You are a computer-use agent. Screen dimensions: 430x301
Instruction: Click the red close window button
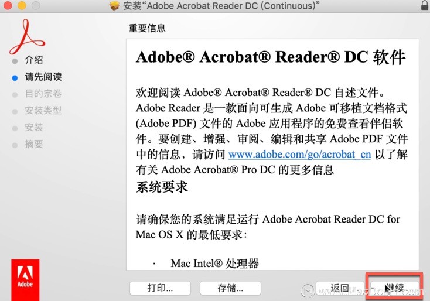[8, 5]
